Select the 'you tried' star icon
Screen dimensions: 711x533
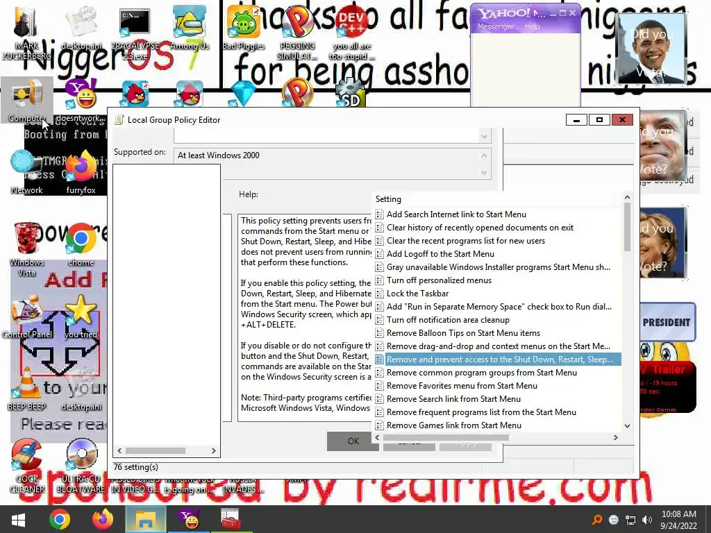(x=81, y=316)
